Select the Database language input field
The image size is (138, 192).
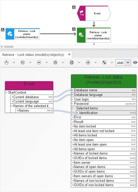pyautogui.click(x=104, y=95)
